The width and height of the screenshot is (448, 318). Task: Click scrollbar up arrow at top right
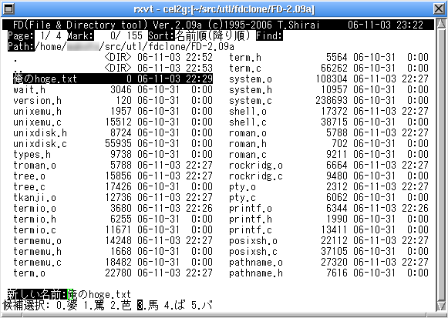(x=440, y=24)
